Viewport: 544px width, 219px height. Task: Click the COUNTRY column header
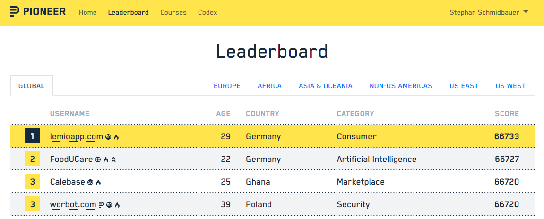click(x=263, y=114)
